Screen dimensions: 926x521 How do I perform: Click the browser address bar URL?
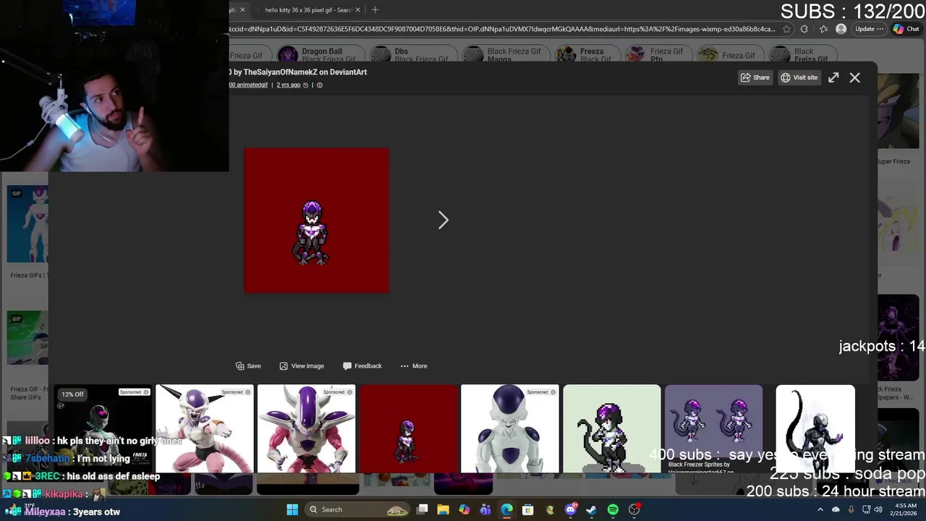point(501,29)
